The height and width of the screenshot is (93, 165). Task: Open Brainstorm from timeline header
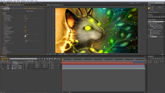pos(55,59)
